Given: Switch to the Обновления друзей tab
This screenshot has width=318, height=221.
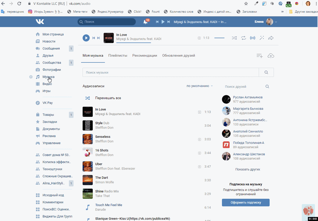Looking at the screenshot, I should tap(179, 56).
